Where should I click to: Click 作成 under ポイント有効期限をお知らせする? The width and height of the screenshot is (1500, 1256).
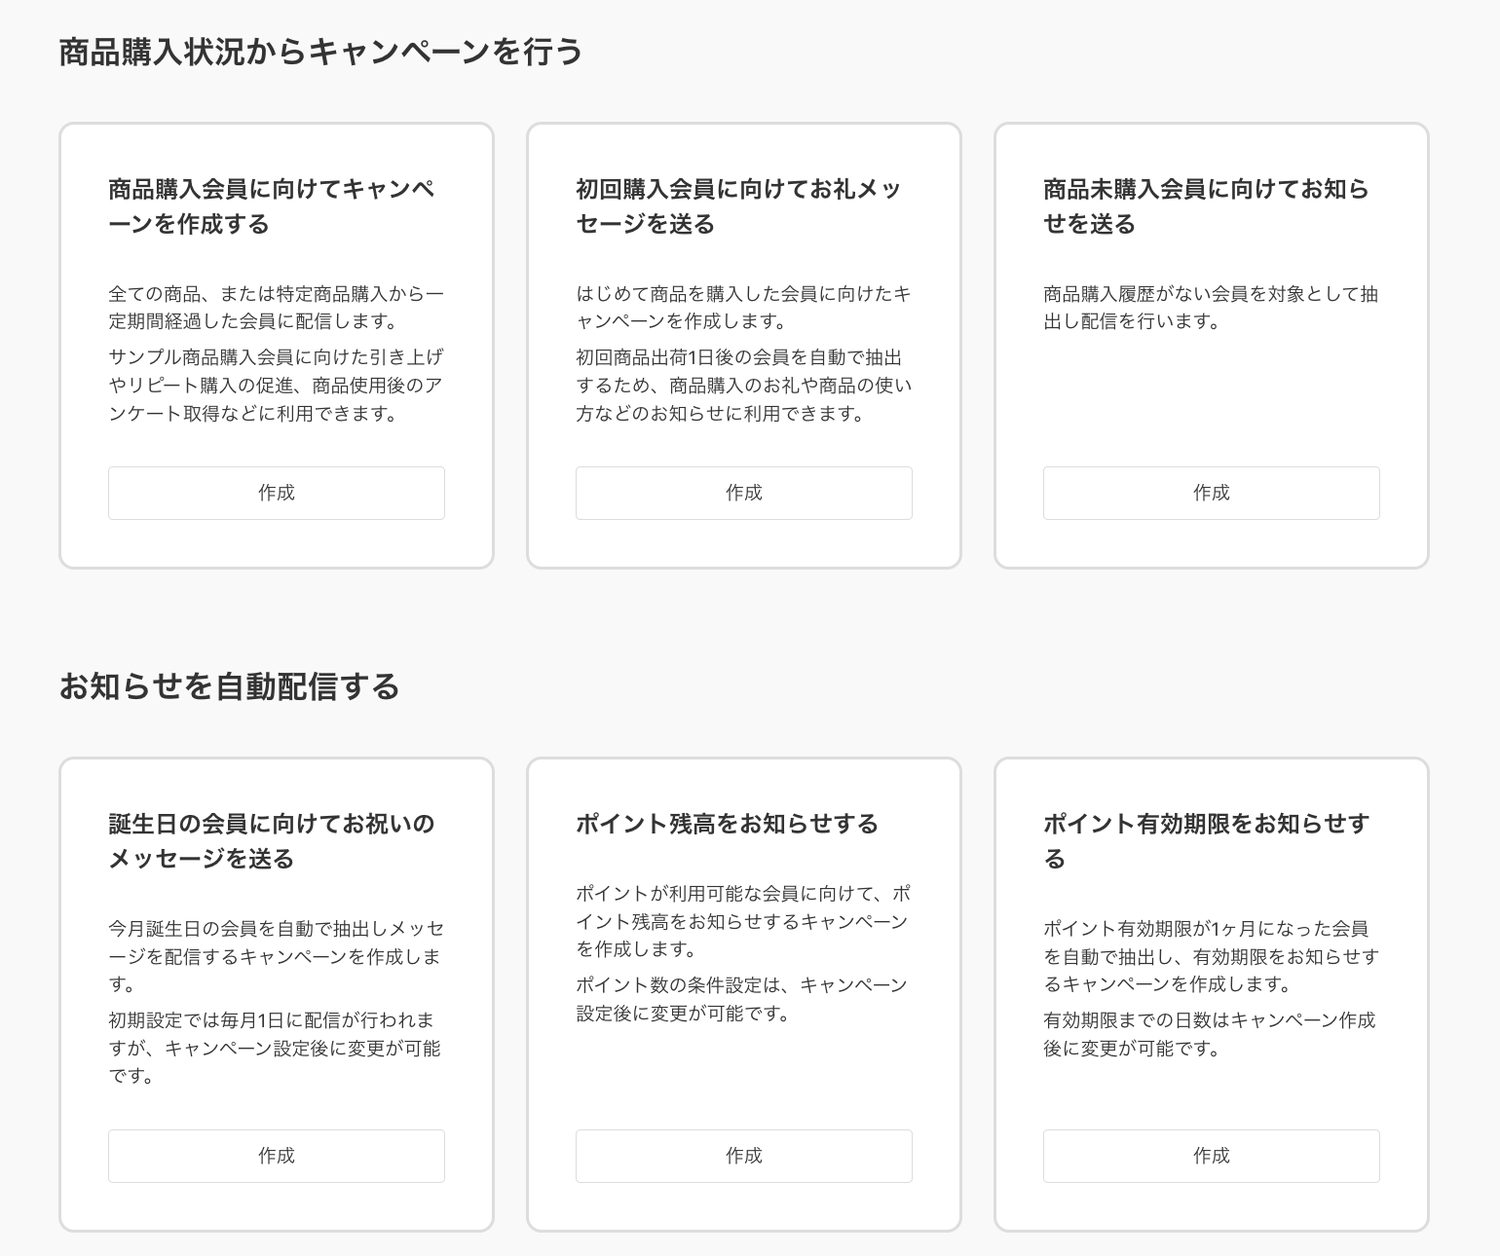coord(1211,1156)
